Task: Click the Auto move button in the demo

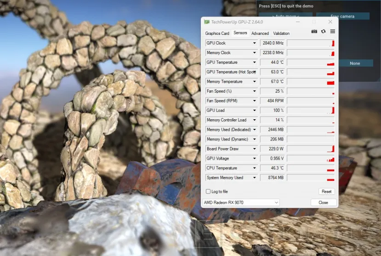Action: (x=285, y=16)
